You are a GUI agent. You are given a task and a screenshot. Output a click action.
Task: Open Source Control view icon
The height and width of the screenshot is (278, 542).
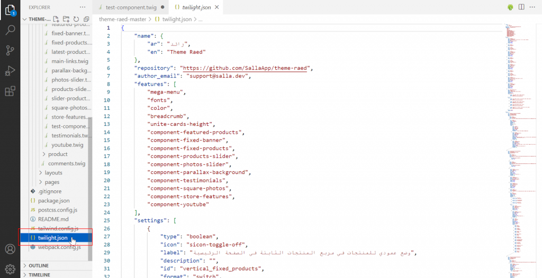[x=10, y=50]
